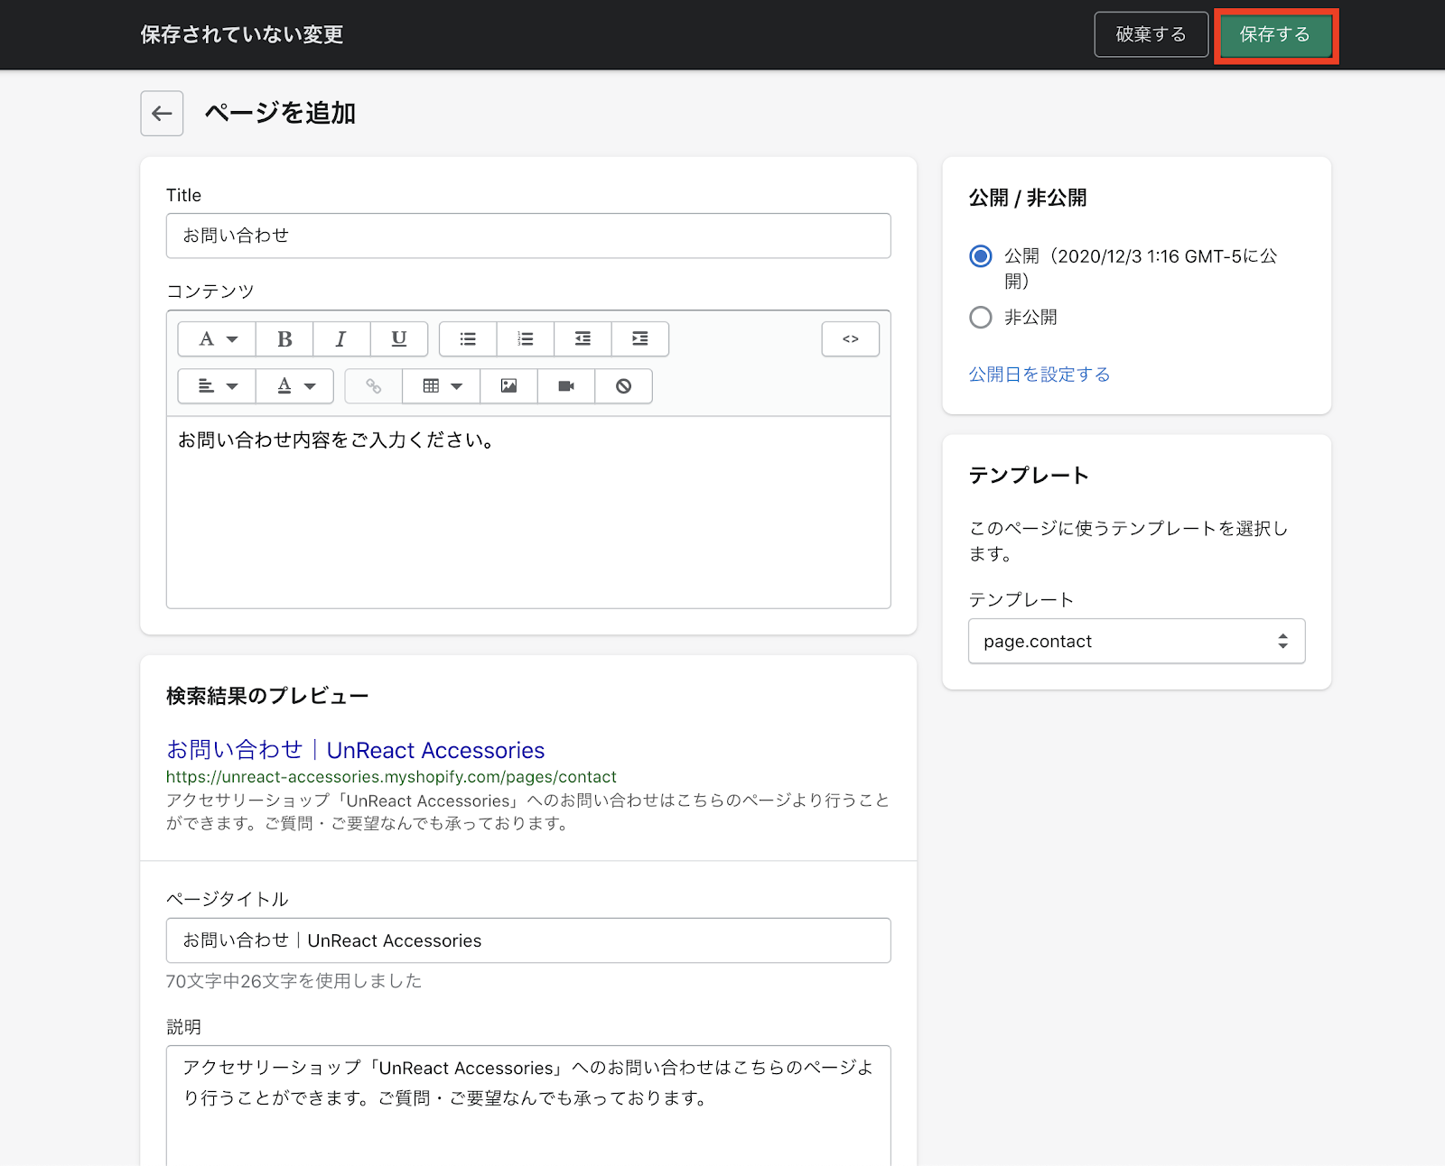Open the insert table dropdown
The image size is (1445, 1166).
(x=442, y=386)
